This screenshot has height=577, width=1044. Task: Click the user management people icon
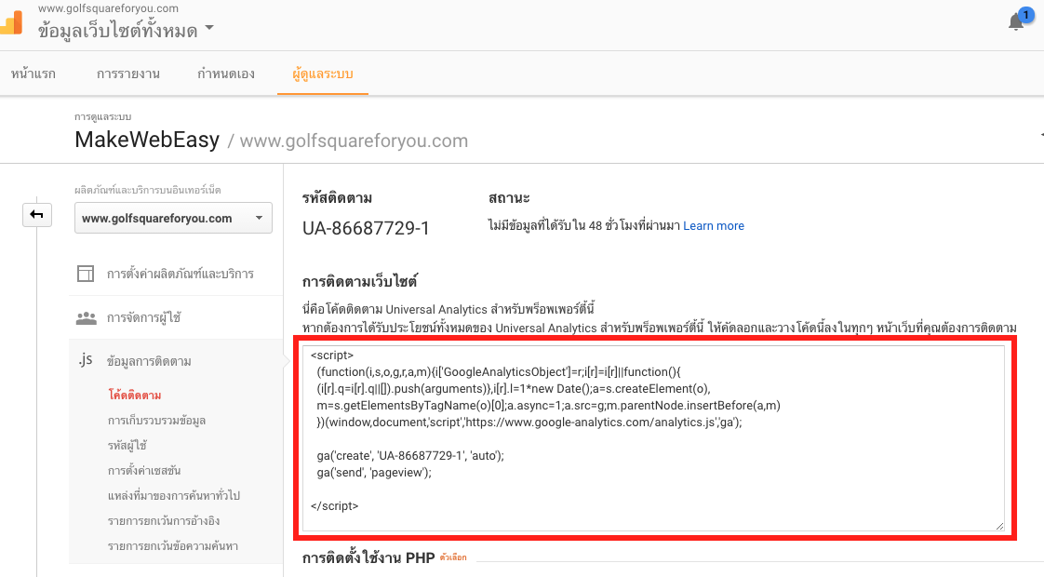click(x=87, y=318)
